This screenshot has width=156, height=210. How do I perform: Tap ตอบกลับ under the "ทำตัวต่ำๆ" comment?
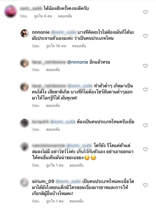[x=53, y=106]
